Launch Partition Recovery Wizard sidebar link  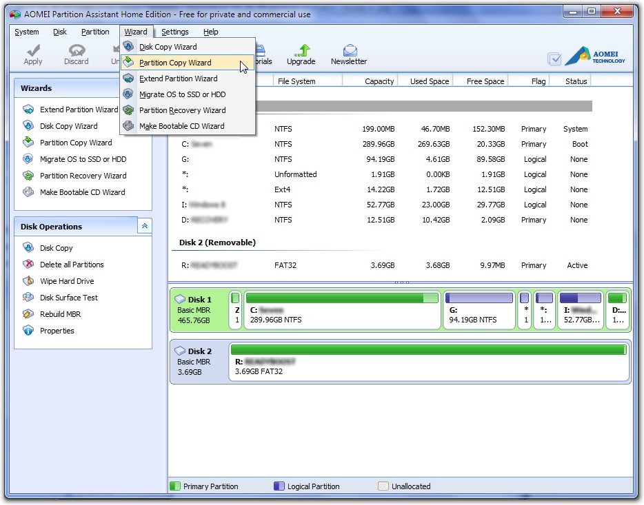point(83,176)
